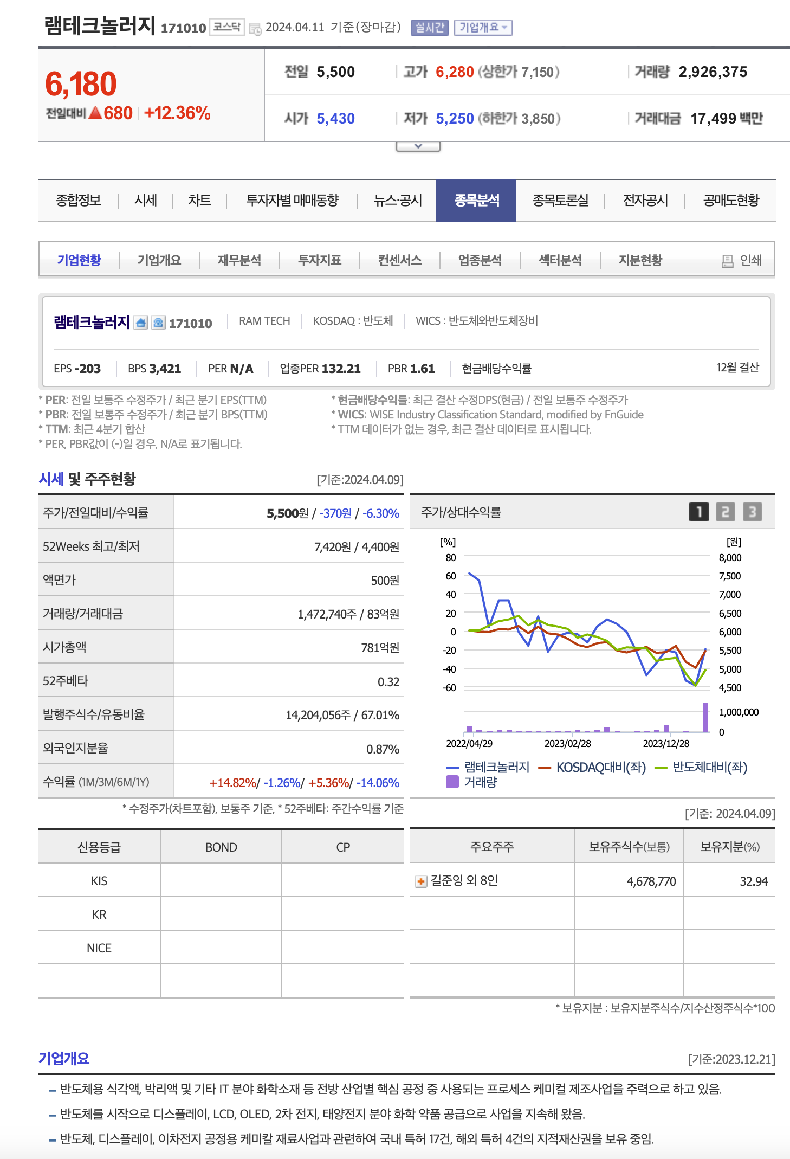Click the 인쇄 print link
The width and height of the screenshot is (790, 1159).
tap(751, 261)
